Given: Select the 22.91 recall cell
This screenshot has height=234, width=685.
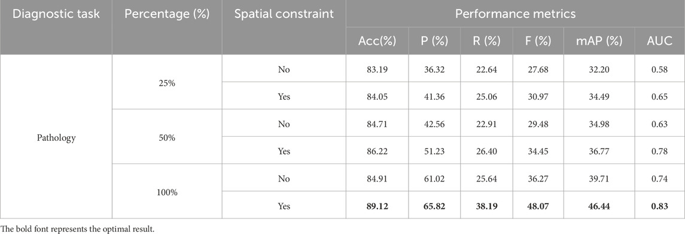Looking at the screenshot, I should pos(486,124).
